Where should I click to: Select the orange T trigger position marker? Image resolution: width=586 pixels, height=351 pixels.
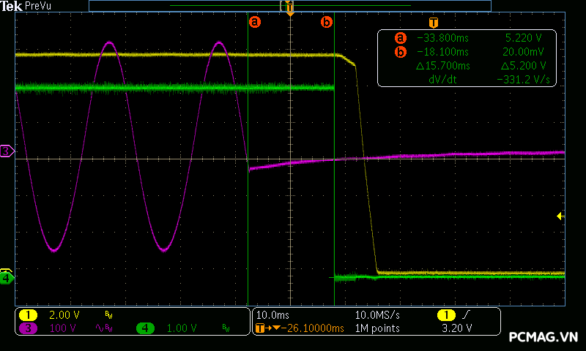(290, 9)
